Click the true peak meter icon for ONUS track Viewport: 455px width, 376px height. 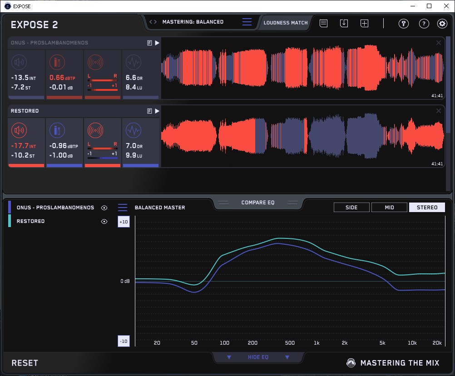tap(57, 62)
